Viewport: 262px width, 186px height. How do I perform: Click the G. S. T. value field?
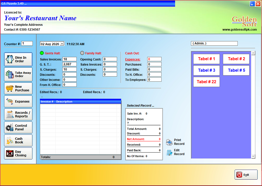(70, 64)
